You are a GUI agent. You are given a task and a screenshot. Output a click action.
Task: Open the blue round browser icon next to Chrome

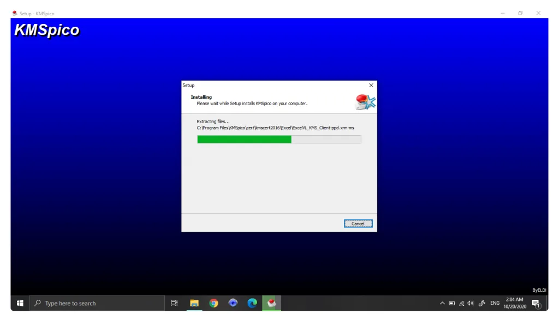click(x=233, y=303)
